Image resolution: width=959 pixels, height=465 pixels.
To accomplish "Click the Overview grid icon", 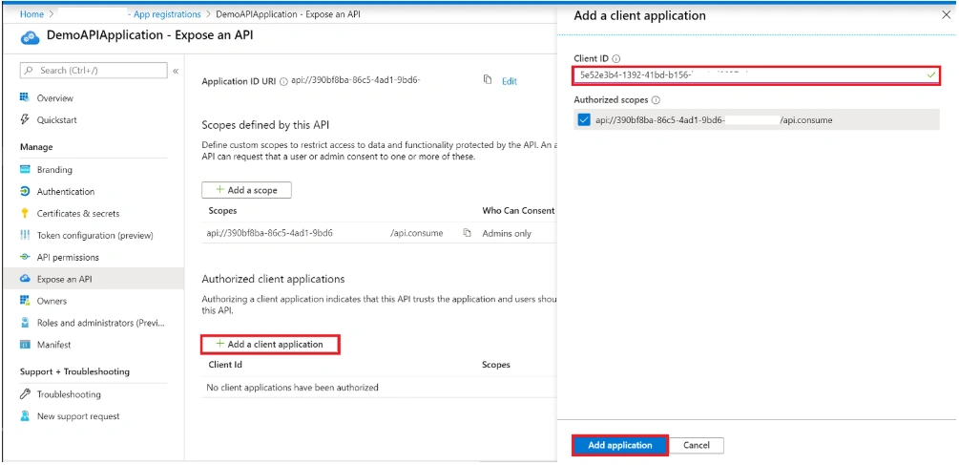I will pos(25,97).
